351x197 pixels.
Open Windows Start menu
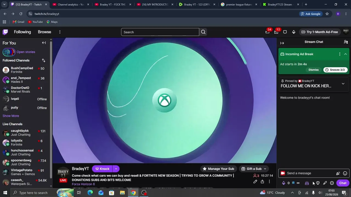click(x=5, y=193)
